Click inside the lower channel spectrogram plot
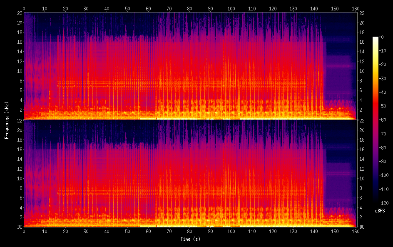Image resolution: width=393 pixels, height=247 pixels. pyautogui.click(x=190, y=173)
